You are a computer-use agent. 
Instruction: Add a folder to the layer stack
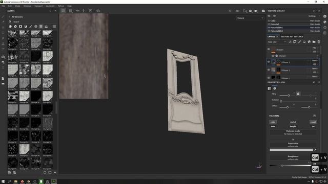[x=314, y=42]
